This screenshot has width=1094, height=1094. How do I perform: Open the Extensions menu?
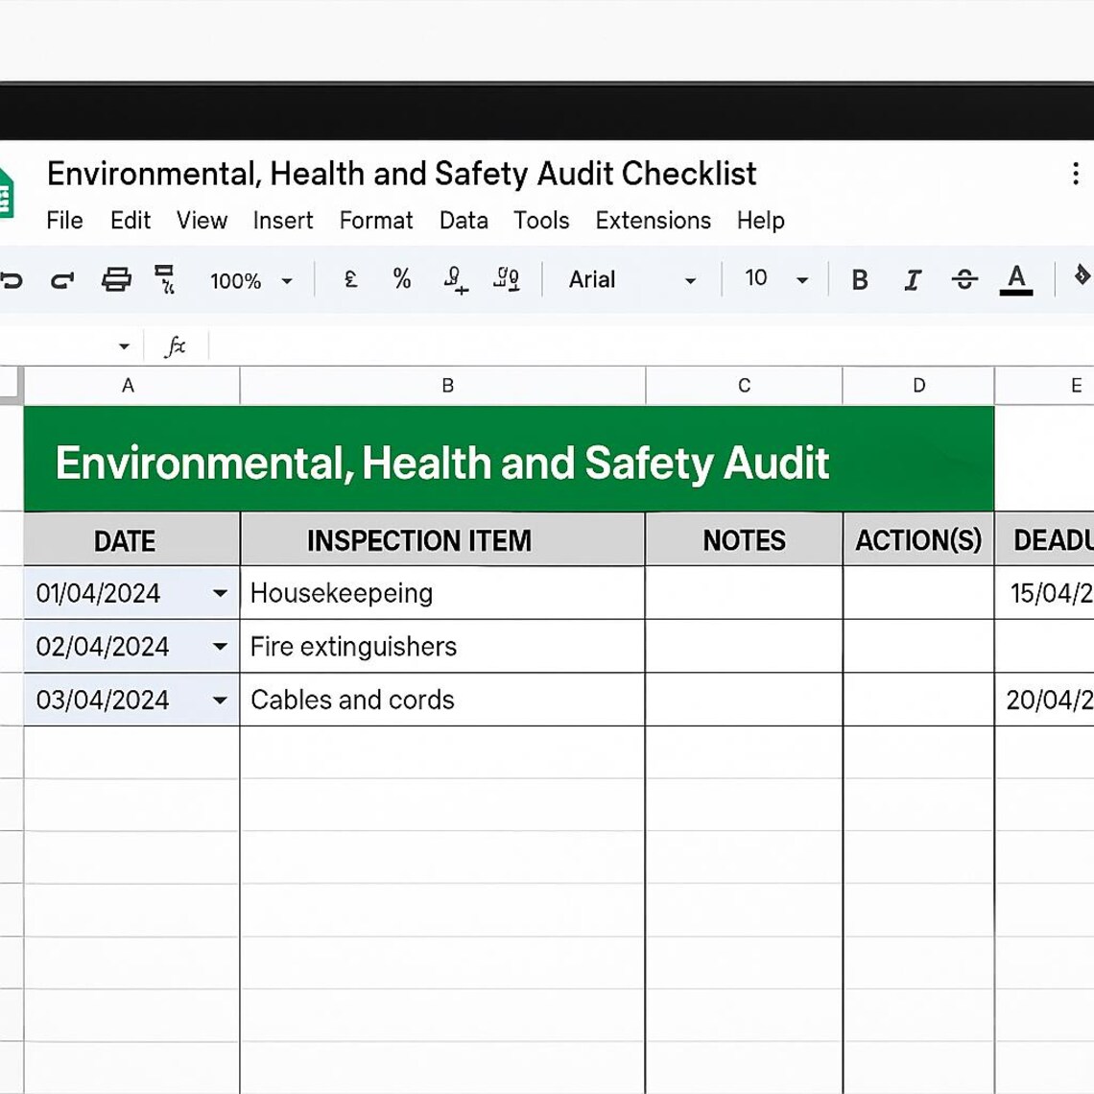653,221
